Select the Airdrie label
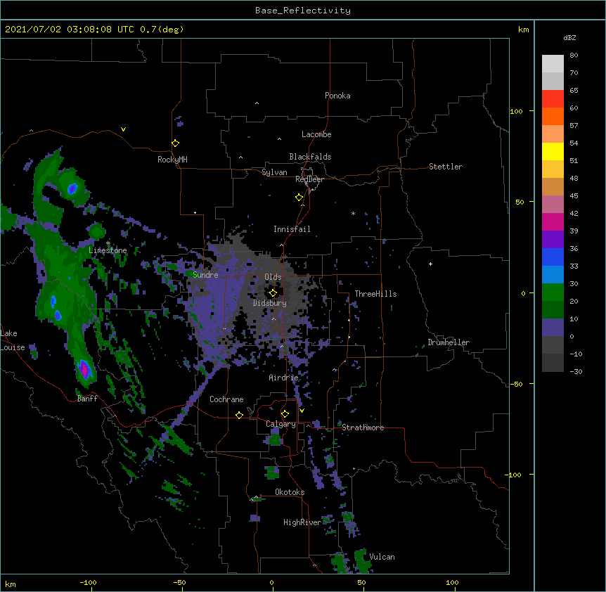This screenshot has width=606, height=592. [x=283, y=378]
